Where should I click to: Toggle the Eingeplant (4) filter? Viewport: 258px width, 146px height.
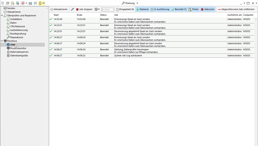pos(125,9)
